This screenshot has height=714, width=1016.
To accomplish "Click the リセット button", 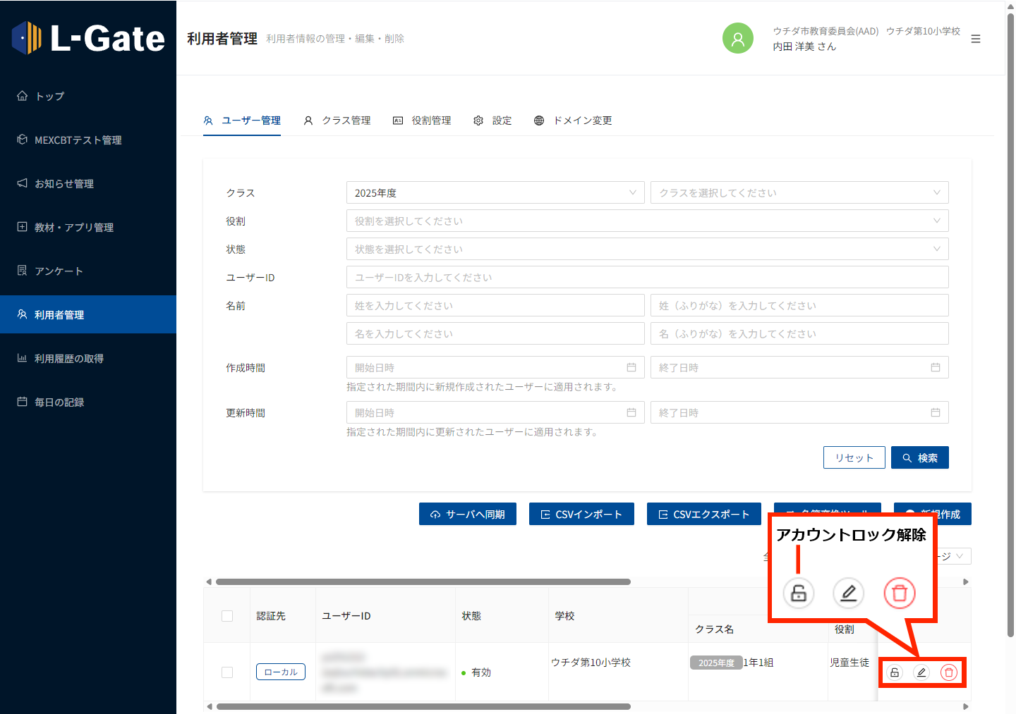I will (x=854, y=457).
